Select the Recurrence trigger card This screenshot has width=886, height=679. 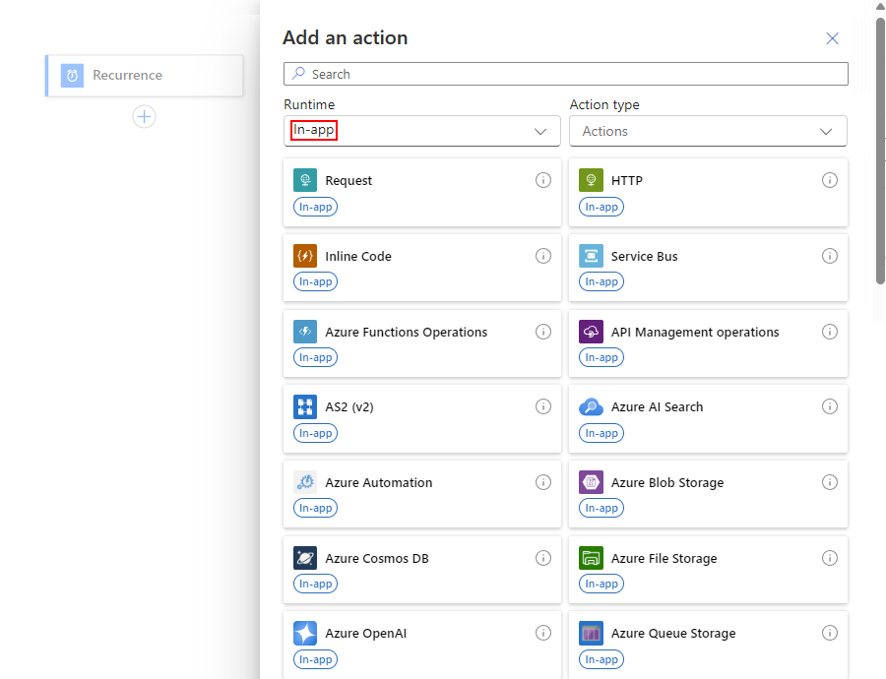144,75
